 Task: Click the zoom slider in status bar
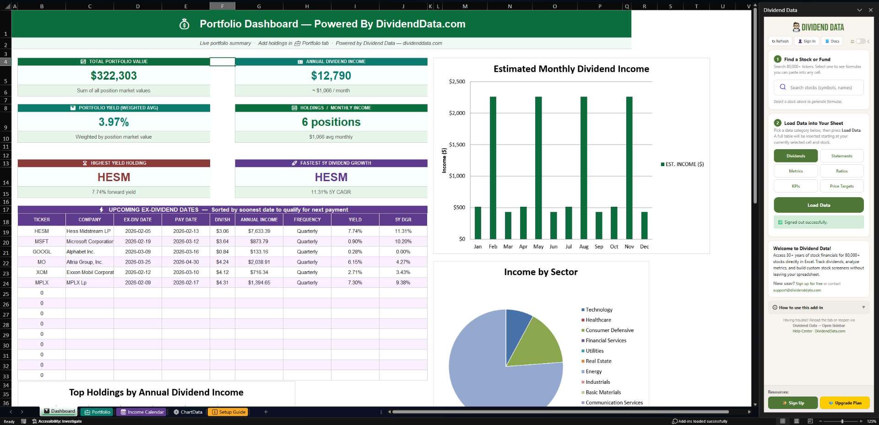coord(842,421)
